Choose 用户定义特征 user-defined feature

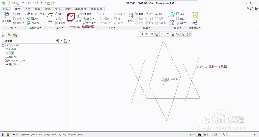(x=35, y=14)
